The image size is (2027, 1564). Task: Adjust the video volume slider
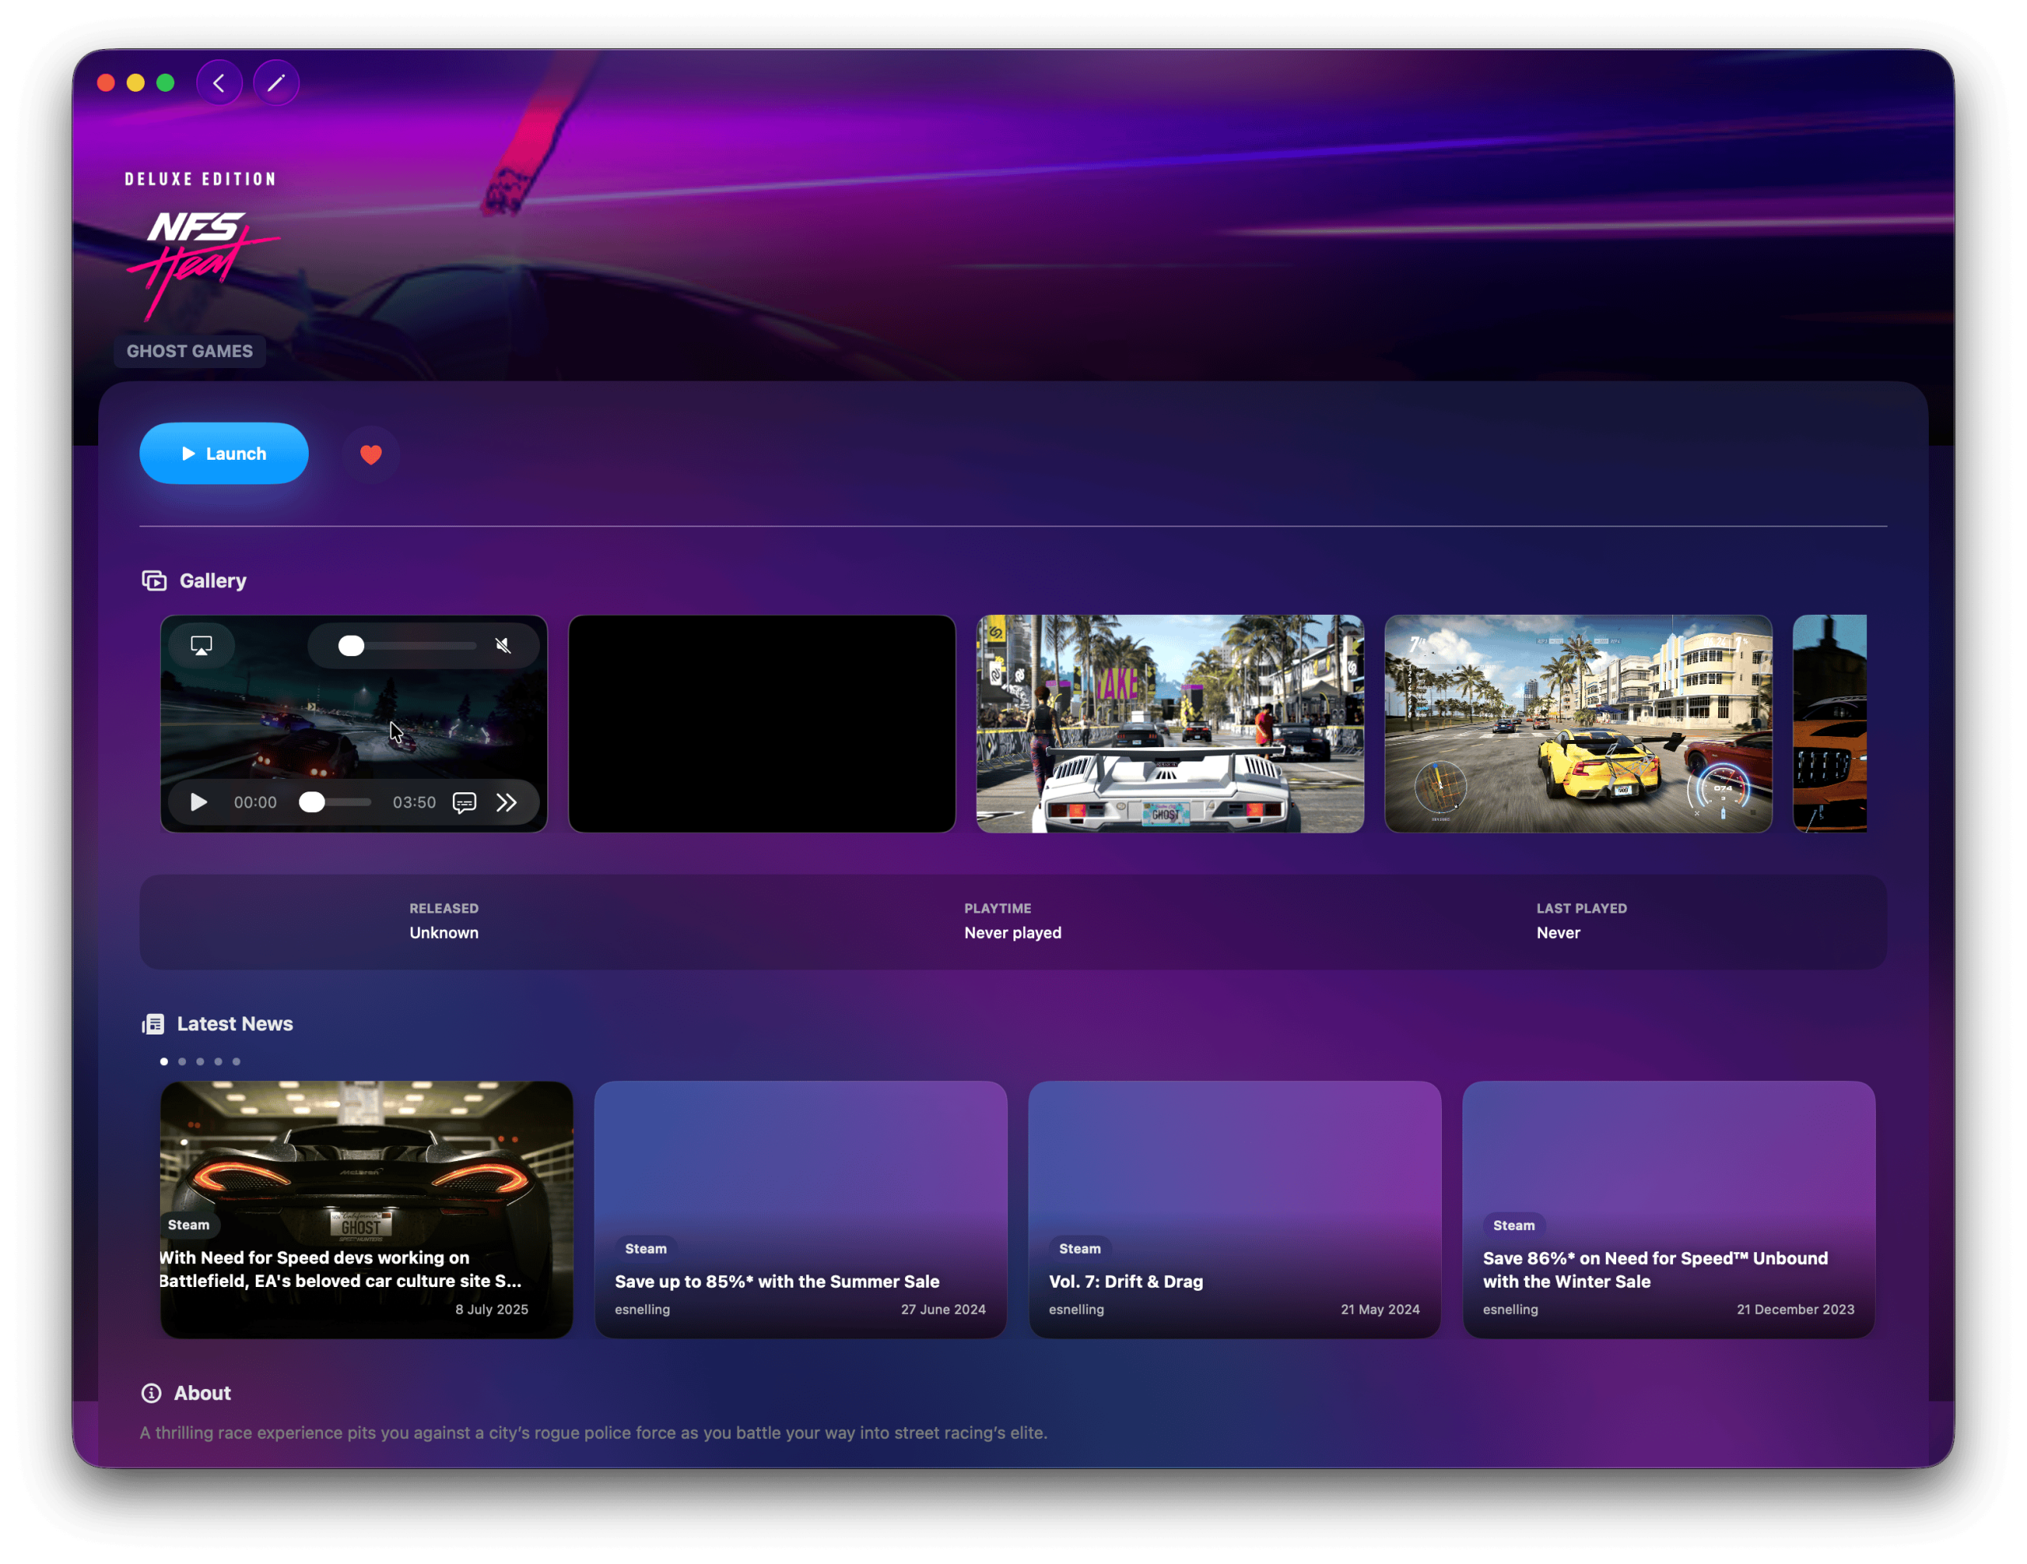(x=409, y=646)
